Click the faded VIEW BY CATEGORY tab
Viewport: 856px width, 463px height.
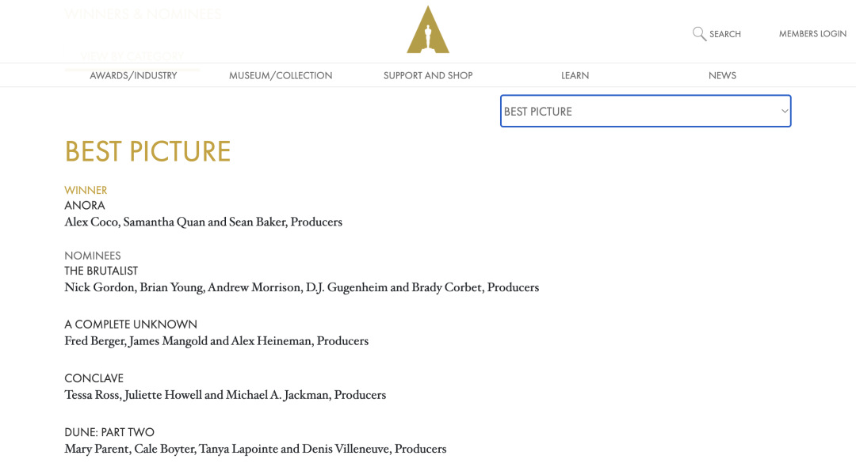(x=132, y=57)
